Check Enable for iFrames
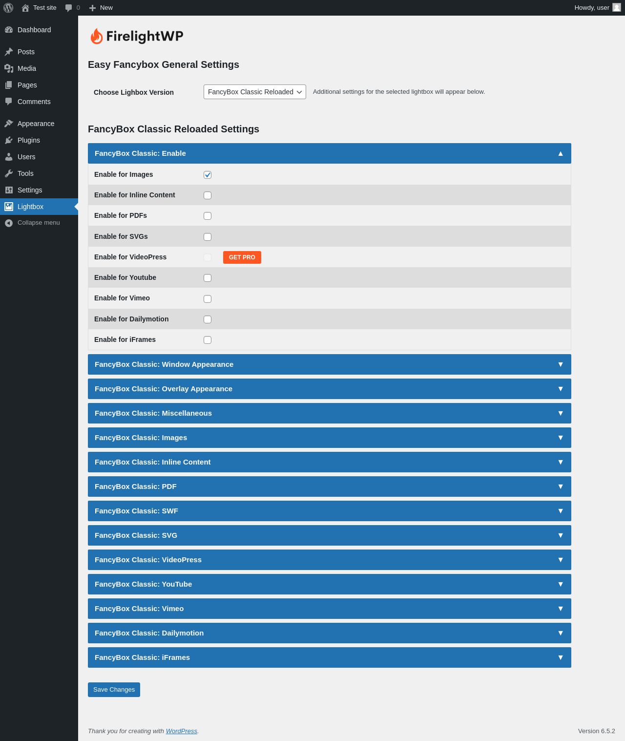The width and height of the screenshot is (625, 741). pyautogui.click(x=208, y=340)
